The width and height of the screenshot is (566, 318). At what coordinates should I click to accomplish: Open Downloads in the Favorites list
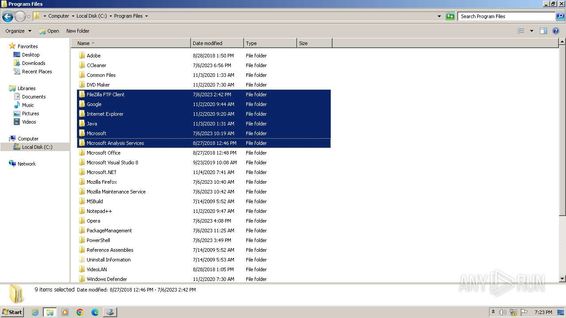point(34,63)
